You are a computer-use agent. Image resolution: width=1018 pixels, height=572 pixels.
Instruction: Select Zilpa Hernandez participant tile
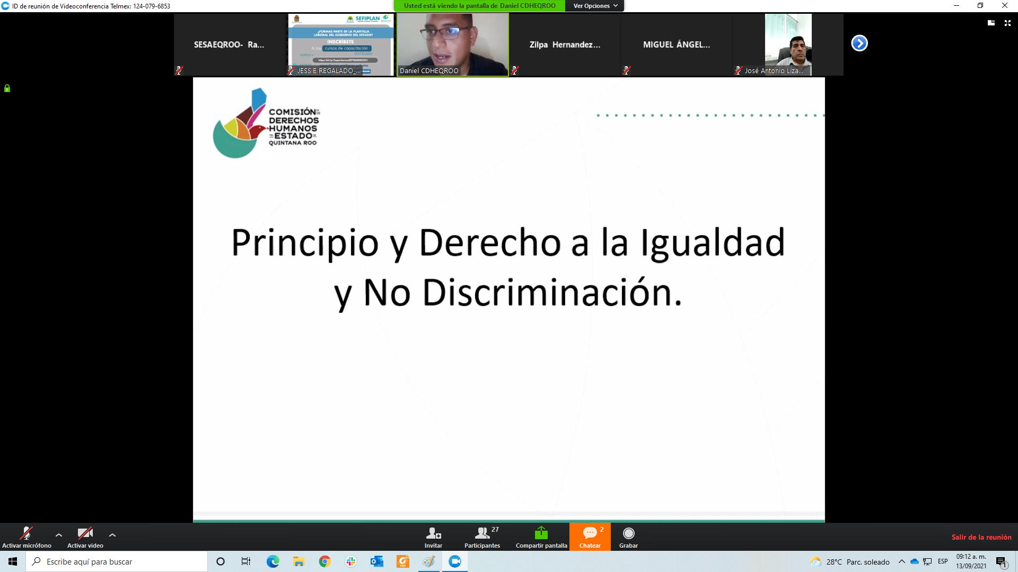[565, 45]
